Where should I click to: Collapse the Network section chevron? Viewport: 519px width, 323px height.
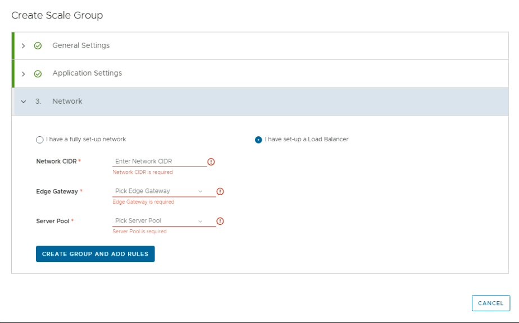[23, 101]
